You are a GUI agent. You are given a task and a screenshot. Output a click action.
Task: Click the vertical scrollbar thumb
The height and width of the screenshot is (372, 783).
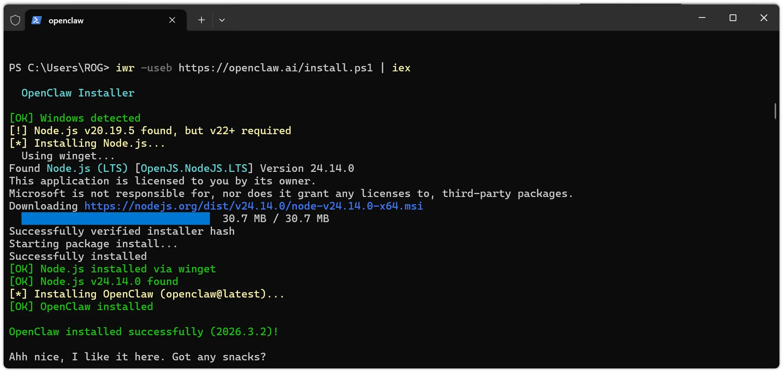(775, 111)
